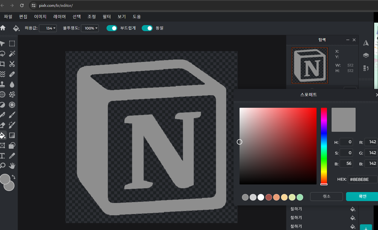Viewport: 378px width, 230px height.
Task: Open the Navigate panel icon in right sidebar
Action: pyautogui.click(x=366, y=43)
